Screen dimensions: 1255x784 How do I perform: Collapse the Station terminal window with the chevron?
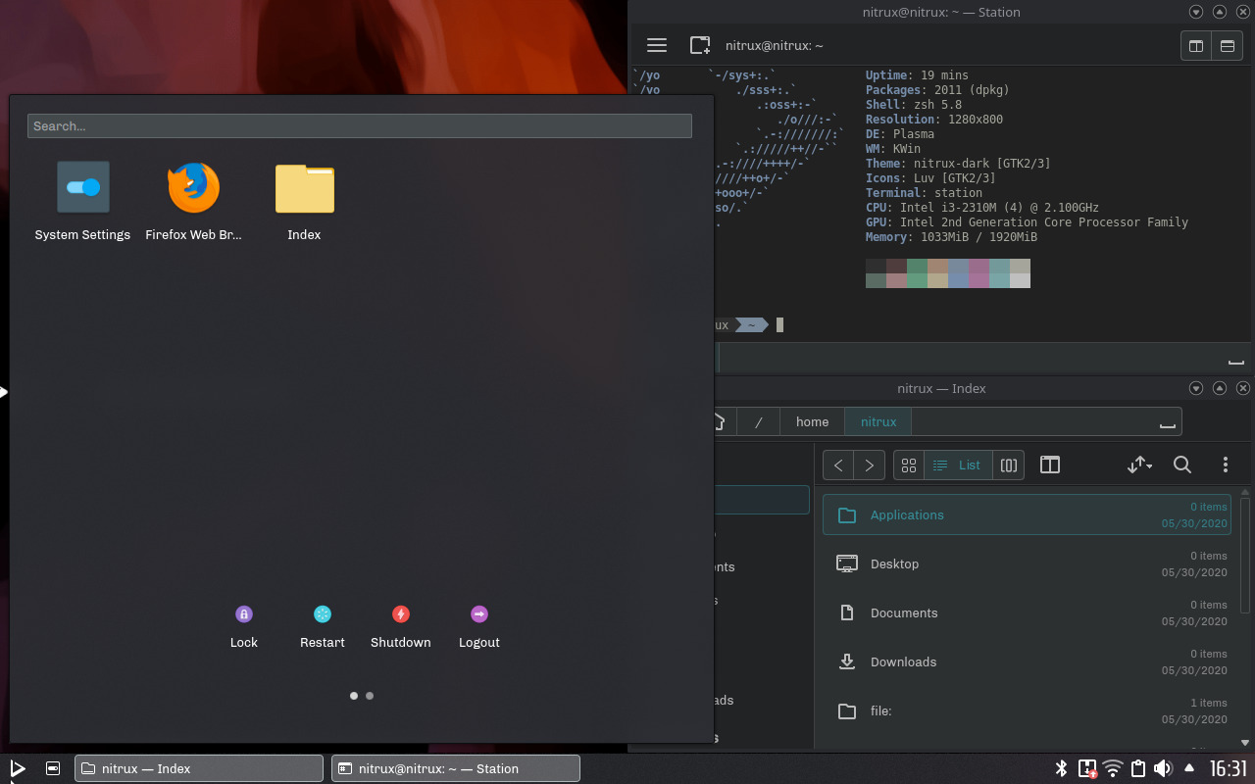click(1195, 12)
